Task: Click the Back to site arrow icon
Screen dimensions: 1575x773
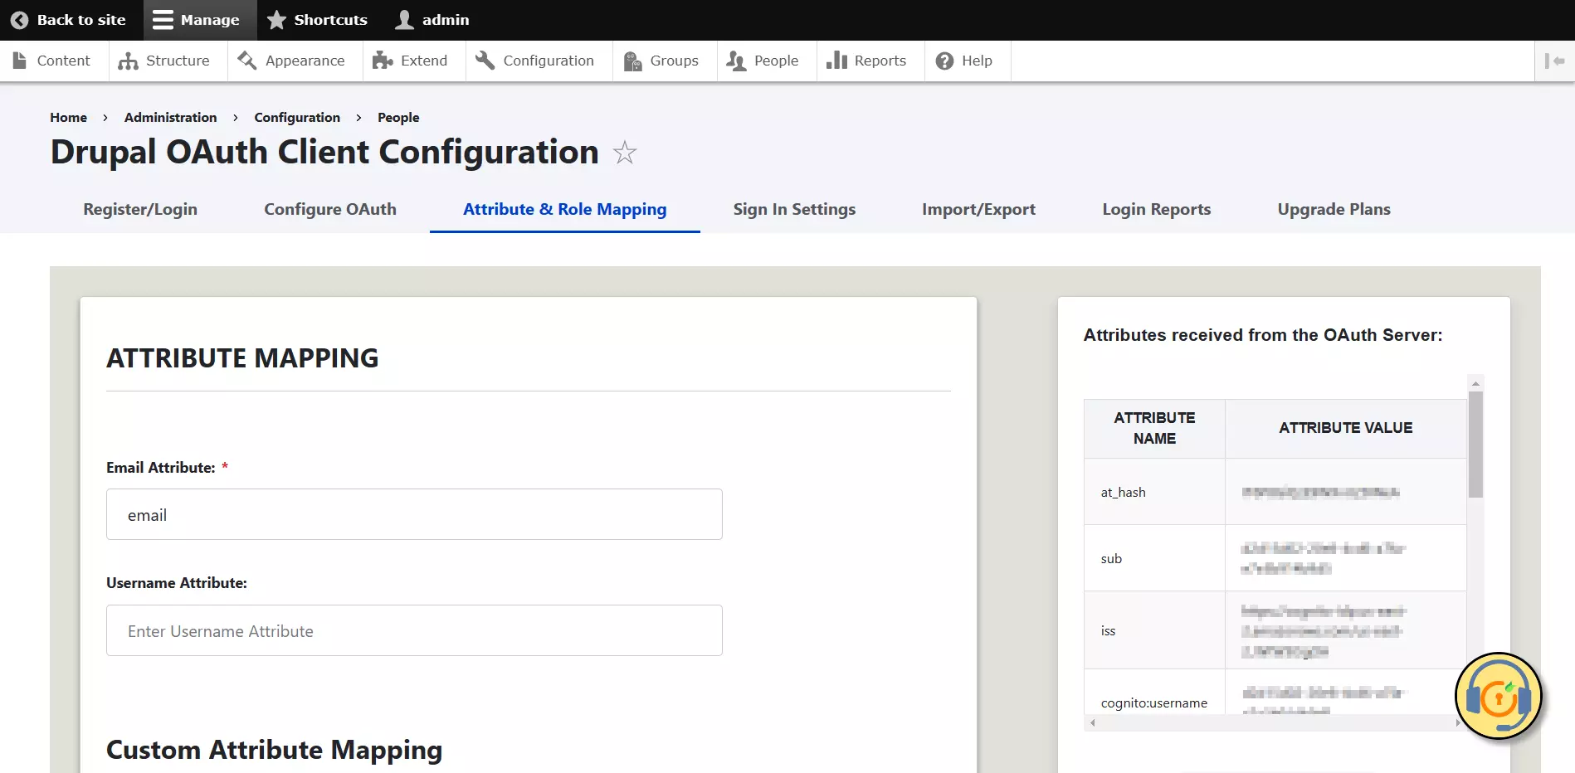Action: 20,20
